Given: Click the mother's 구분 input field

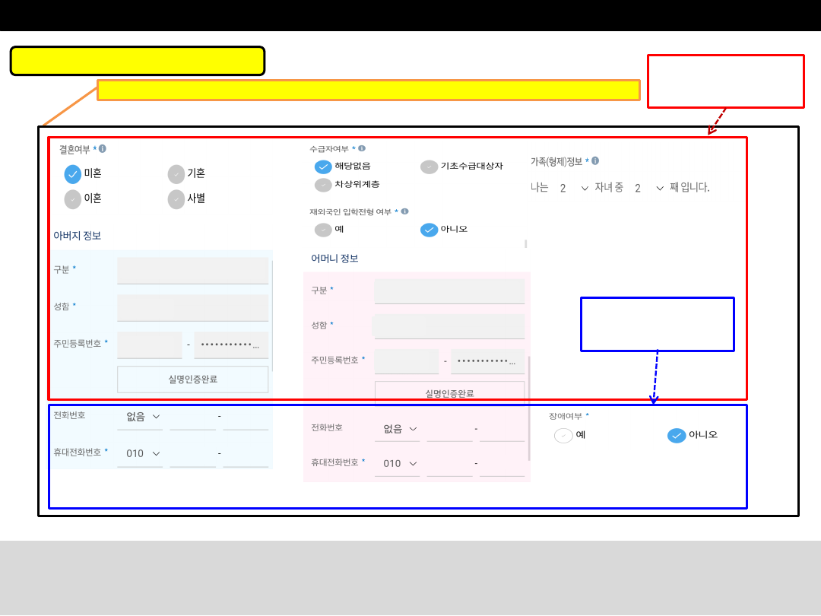Looking at the screenshot, I should coord(449,291).
